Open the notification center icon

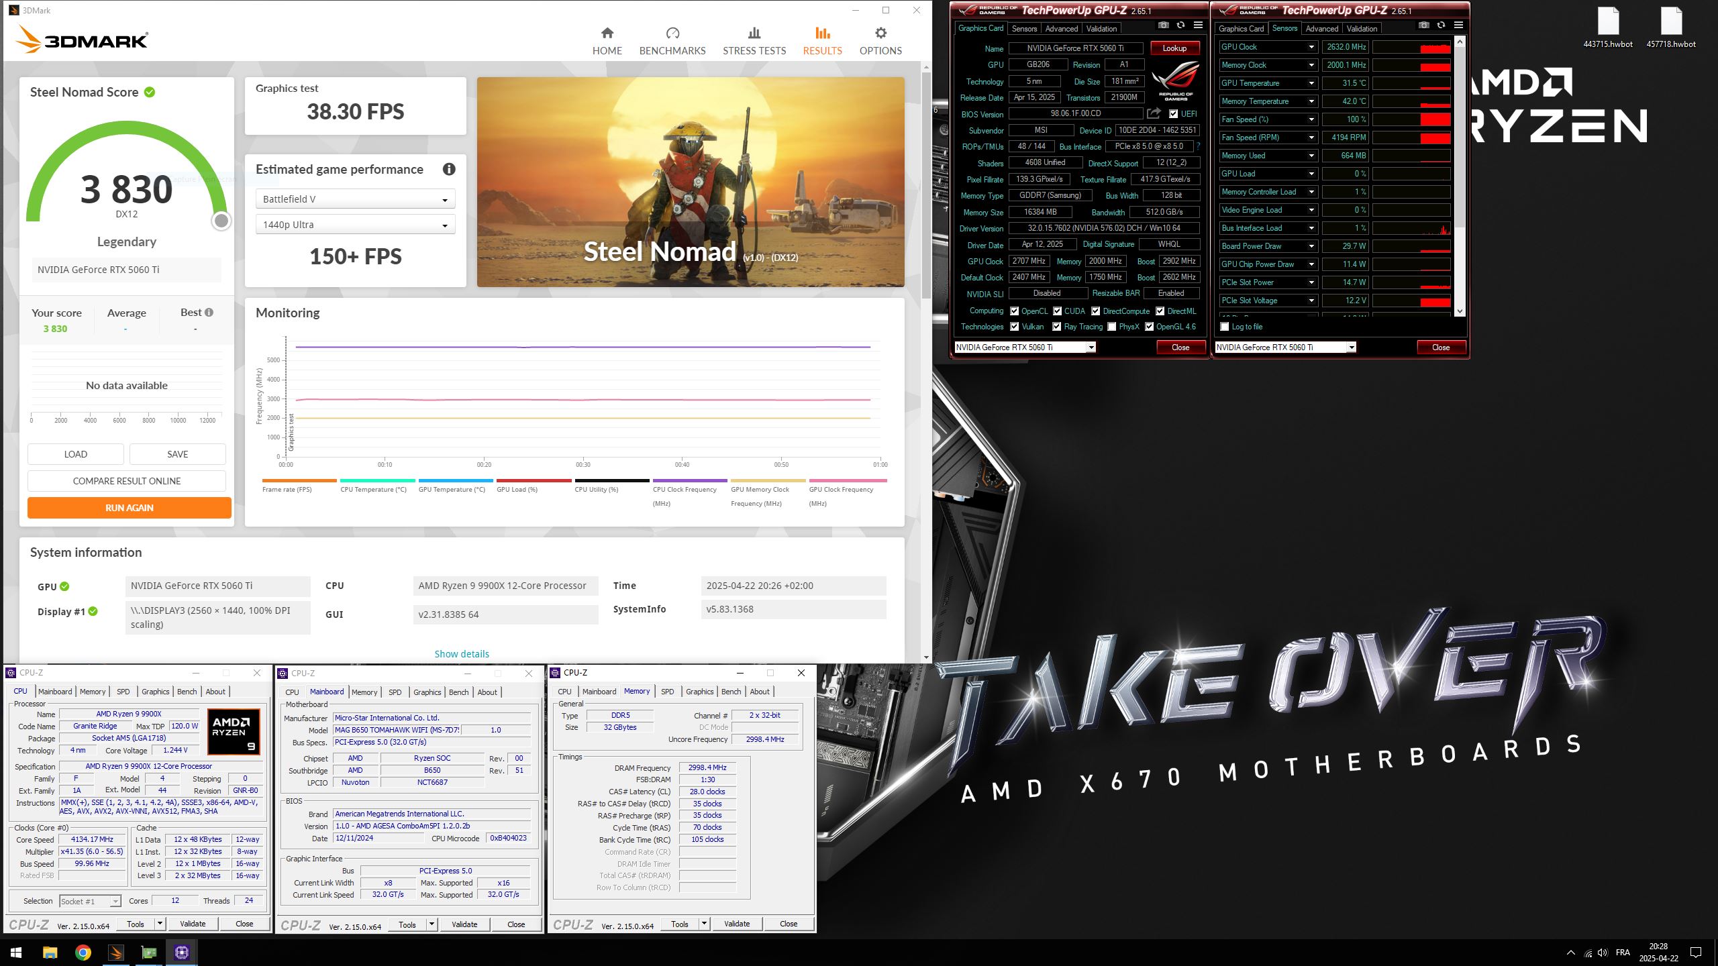click(1696, 952)
